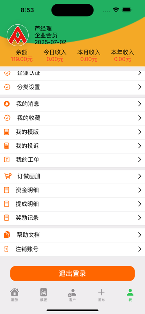Tap the badge icon beside 分类设置
This screenshot has height=314, width=145.
coord(7,87)
